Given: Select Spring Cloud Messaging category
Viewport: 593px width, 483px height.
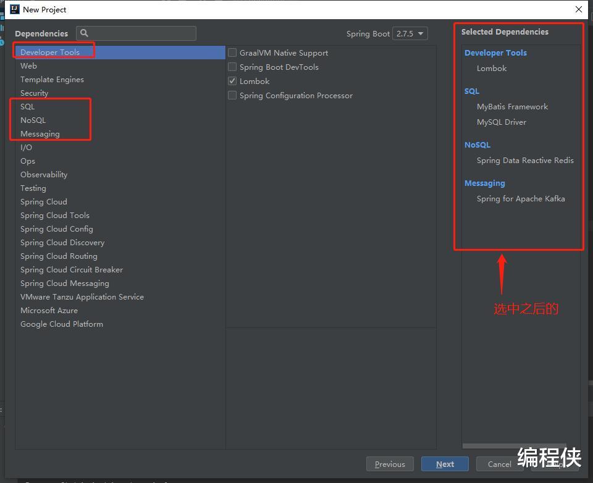Looking at the screenshot, I should tap(120, 283).
